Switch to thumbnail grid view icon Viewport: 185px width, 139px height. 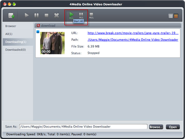[176, 16]
